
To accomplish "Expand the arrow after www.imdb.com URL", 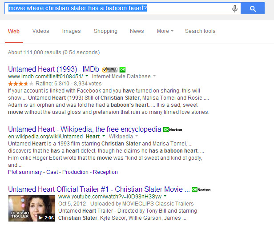I will coord(87,76).
